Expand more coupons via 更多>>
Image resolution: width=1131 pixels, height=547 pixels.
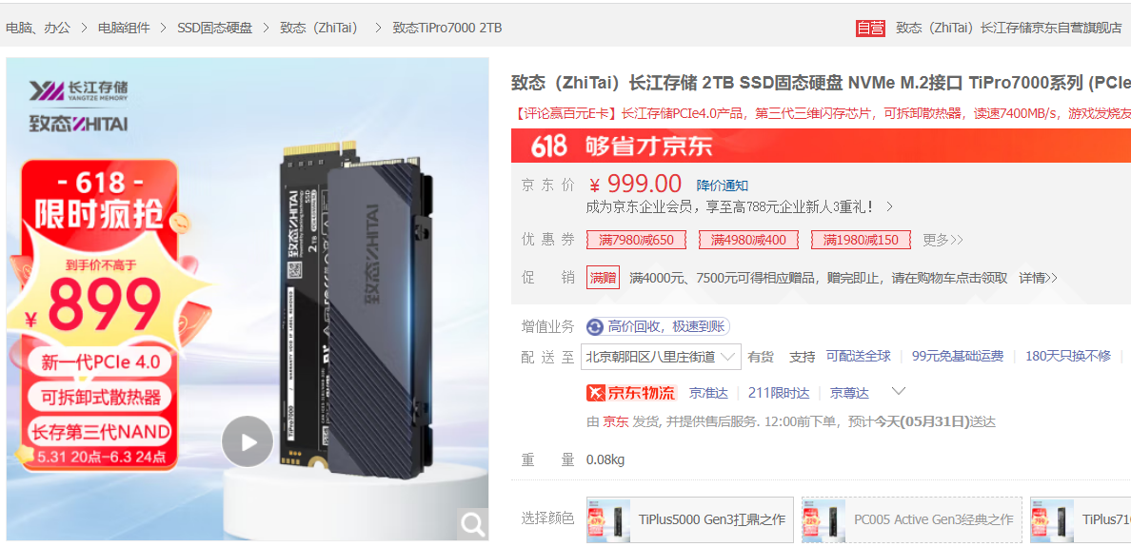tap(942, 240)
